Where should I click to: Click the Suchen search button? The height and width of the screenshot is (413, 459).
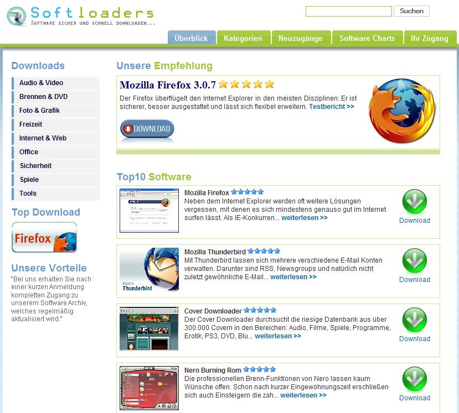tap(411, 11)
